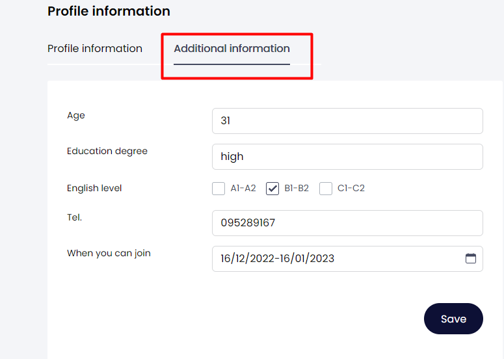Click the 'English level' label text
The image size is (504, 359).
[94, 189]
